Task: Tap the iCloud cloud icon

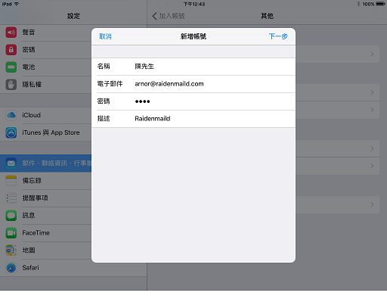Action: click(11, 115)
